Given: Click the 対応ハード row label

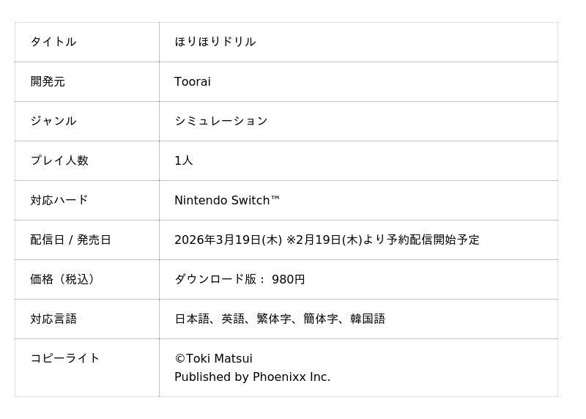Looking at the screenshot, I should (59, 200).
